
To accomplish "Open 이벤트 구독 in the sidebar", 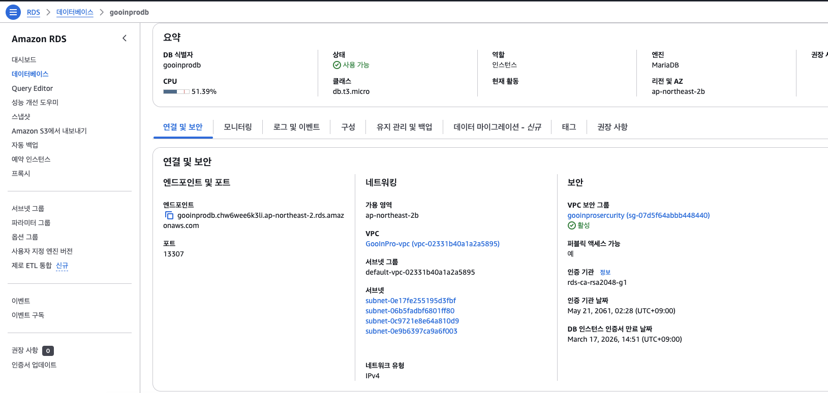I will click(28, 315).
